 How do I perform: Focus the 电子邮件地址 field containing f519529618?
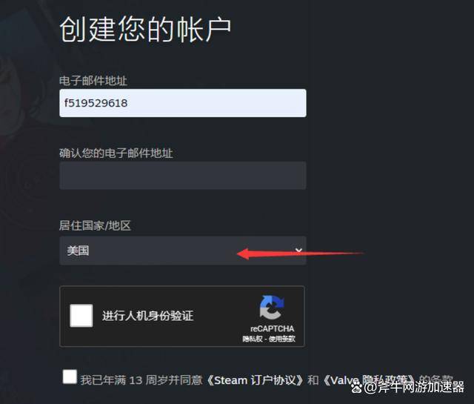[x=183, y=103]
